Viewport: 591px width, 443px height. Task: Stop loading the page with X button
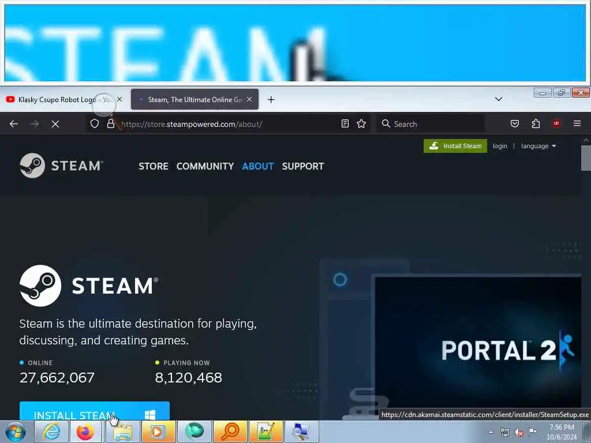point(55,124)
